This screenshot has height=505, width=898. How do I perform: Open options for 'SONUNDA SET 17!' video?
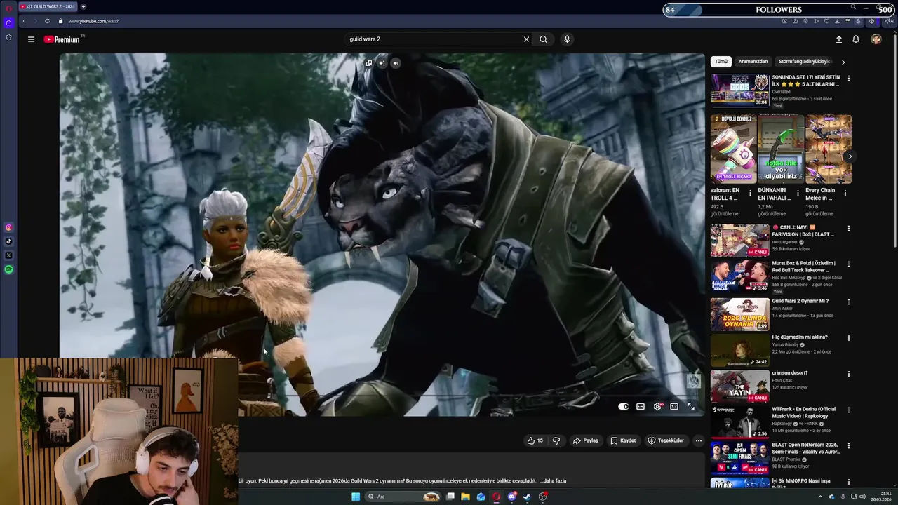(x=849, y=79)
